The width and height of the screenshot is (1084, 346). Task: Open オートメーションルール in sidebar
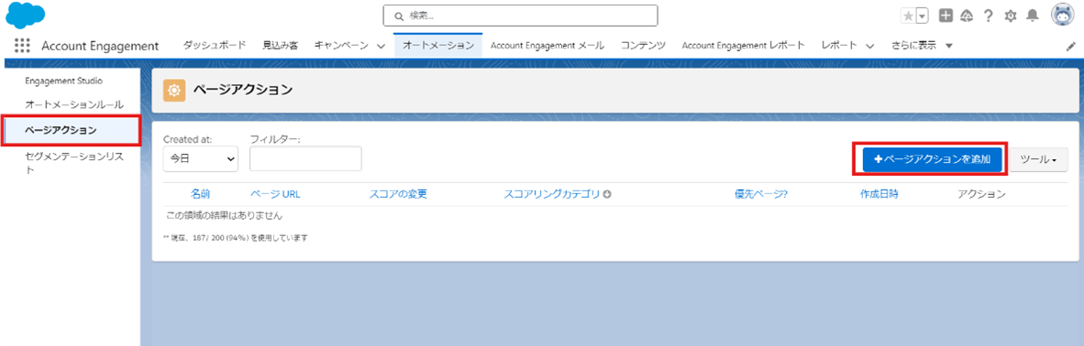coord(74,105)
